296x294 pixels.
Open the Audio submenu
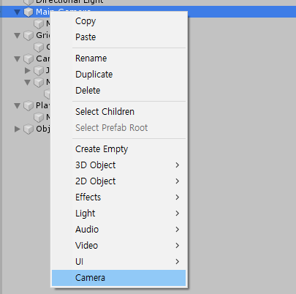118,230
